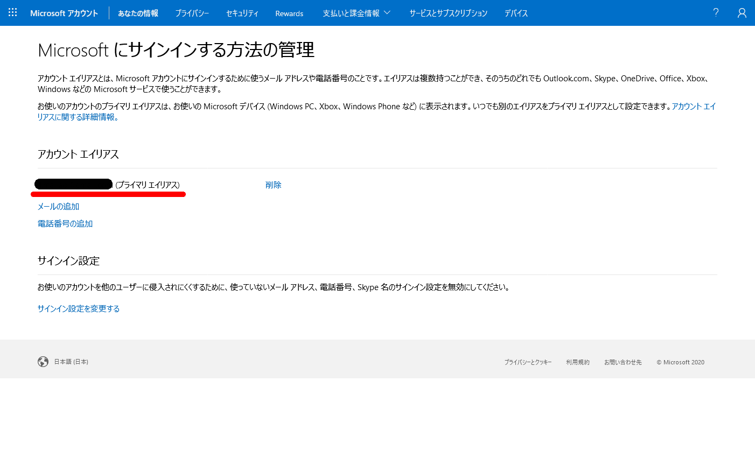Open the Rewards tab
755x465 pixels.
coord(289,13)
